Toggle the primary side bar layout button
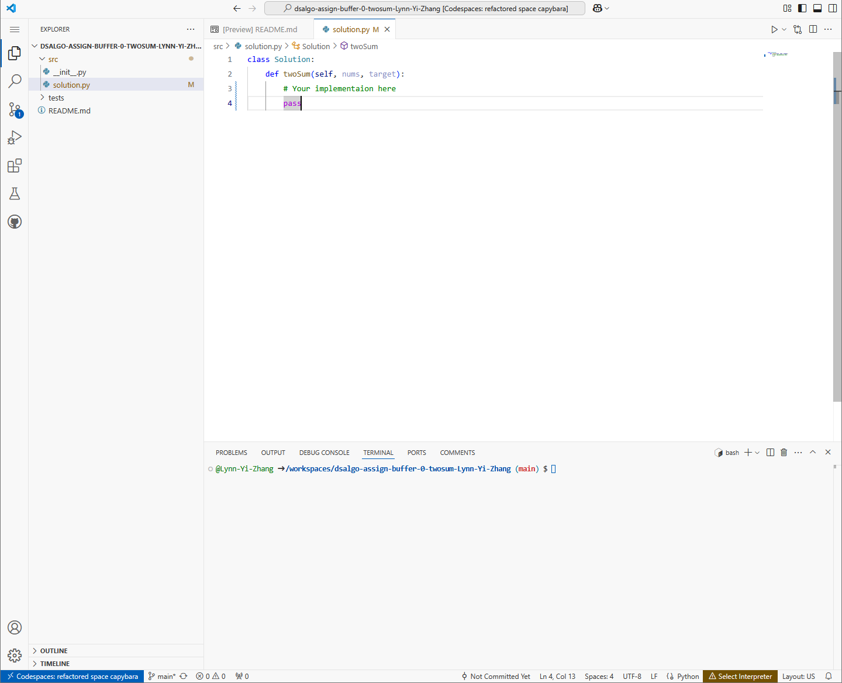Screen dimensions: 842x683 pyautogui.click(x=802, y=8)
